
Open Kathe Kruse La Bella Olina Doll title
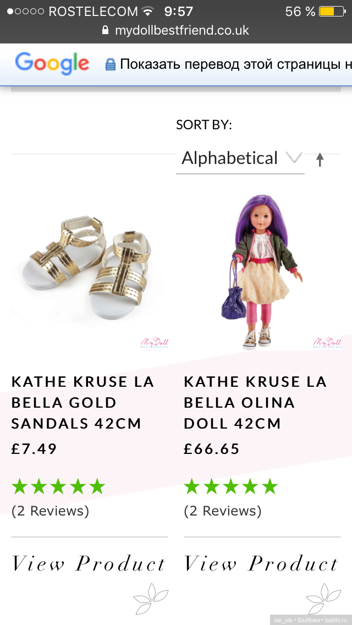[x=255, y=402]
